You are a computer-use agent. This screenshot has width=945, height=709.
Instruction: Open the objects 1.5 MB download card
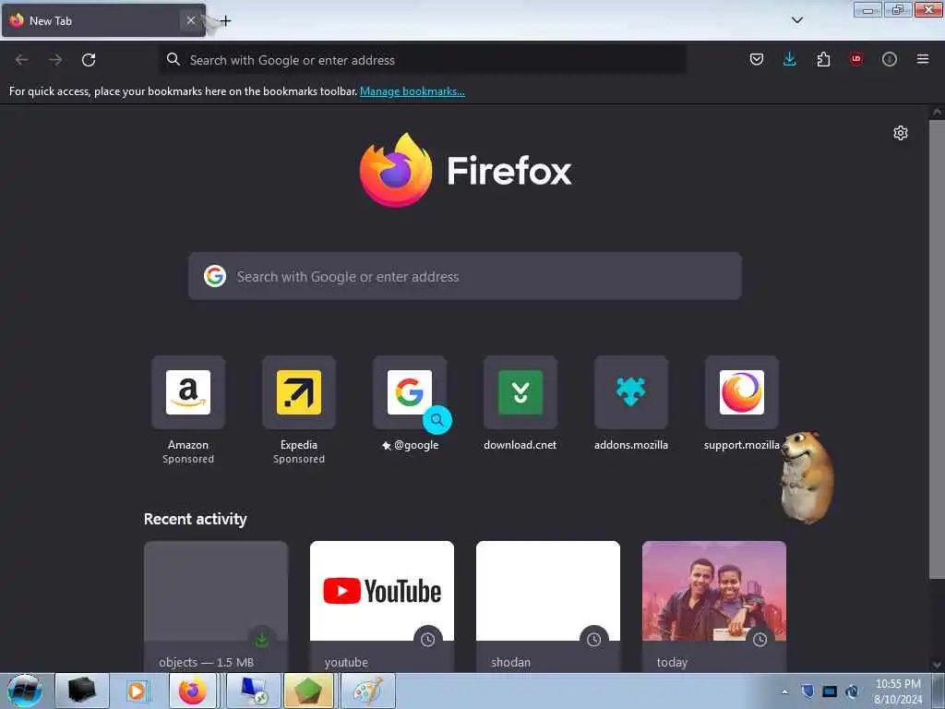216,607
